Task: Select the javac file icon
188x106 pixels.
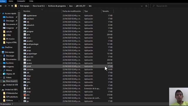Action: point(25,38)
